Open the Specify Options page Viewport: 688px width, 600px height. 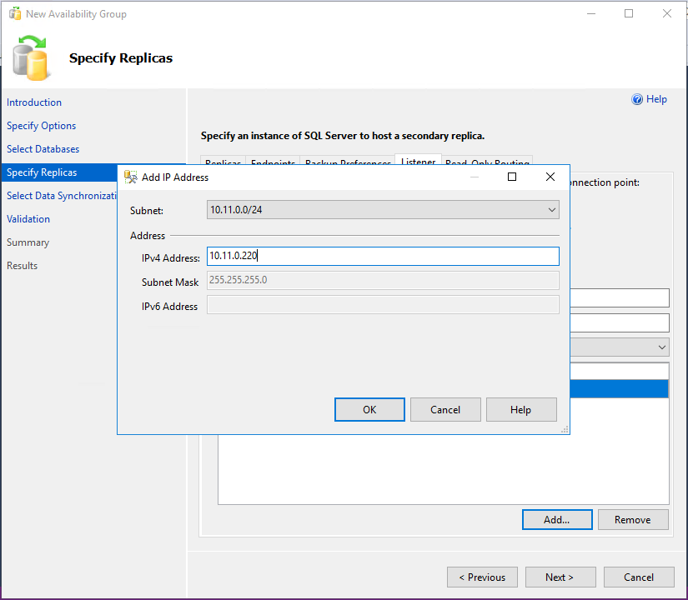click(42, 126)
